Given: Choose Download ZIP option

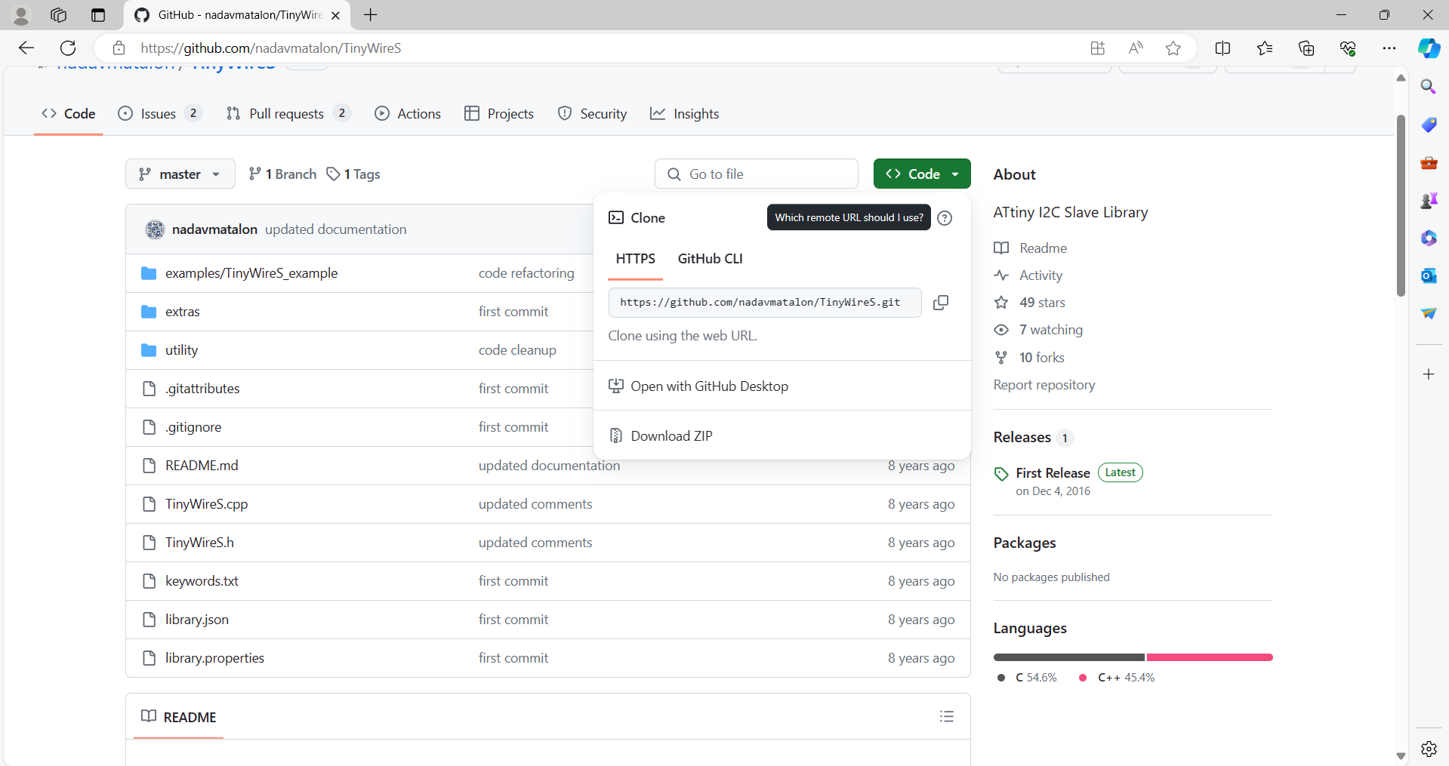Looking at the screenshot, I should 782,436.
